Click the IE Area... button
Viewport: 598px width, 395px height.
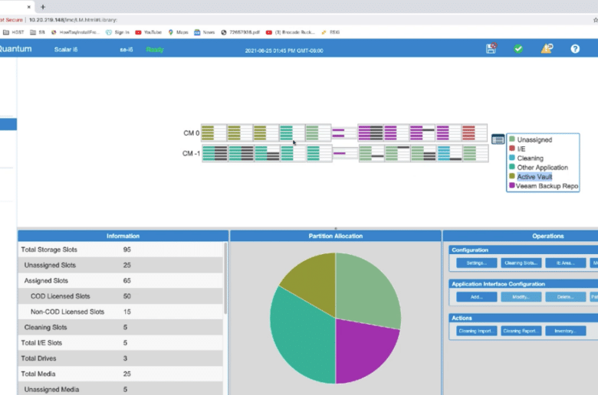[x=565, y=263]
